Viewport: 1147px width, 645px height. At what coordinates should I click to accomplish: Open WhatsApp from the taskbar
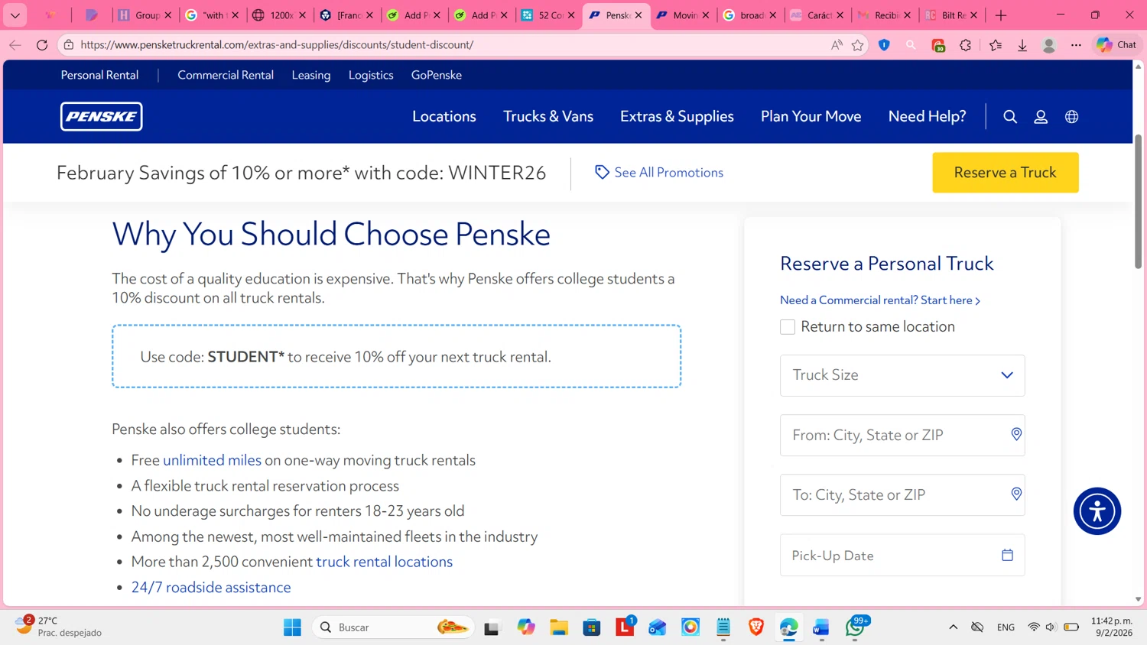click(855, 627)
